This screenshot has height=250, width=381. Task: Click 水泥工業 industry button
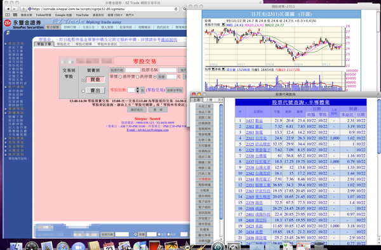(204, 107)
